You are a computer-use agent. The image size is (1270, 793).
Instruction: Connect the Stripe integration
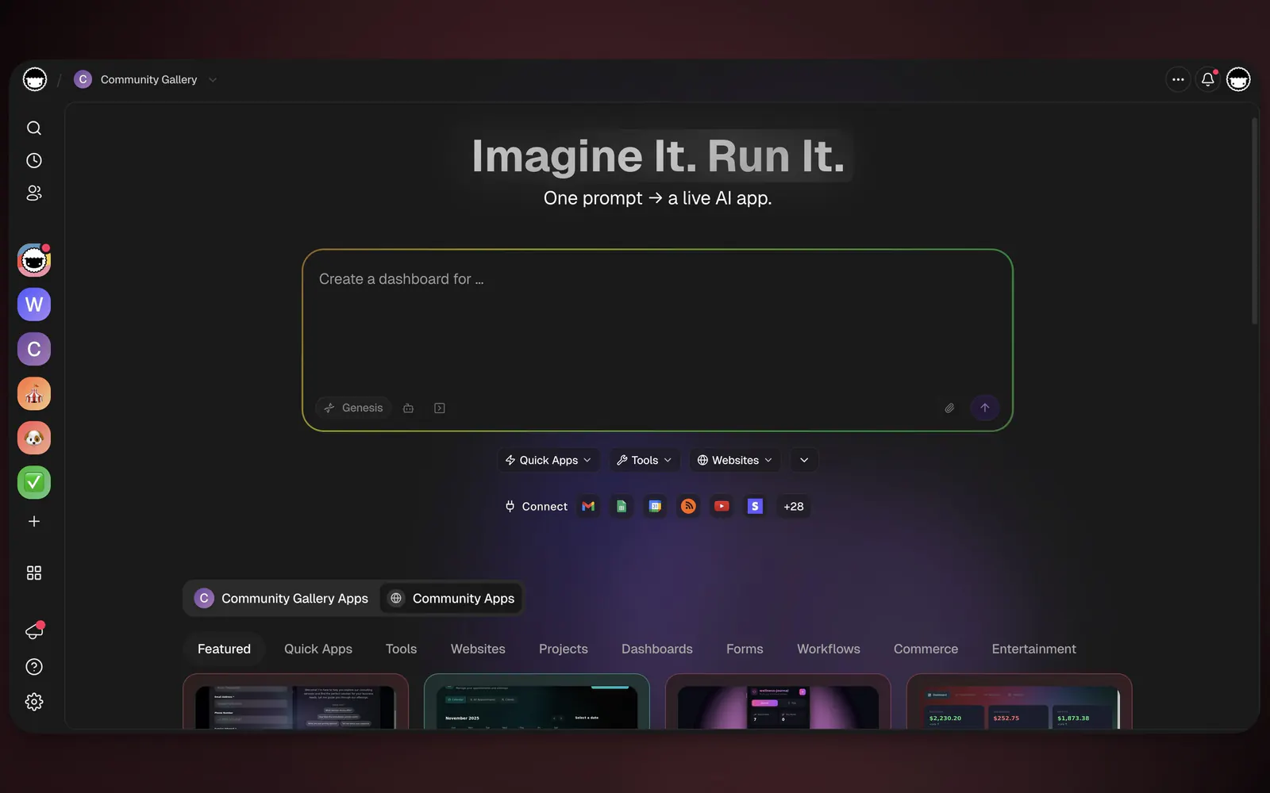tap(755, 507)
